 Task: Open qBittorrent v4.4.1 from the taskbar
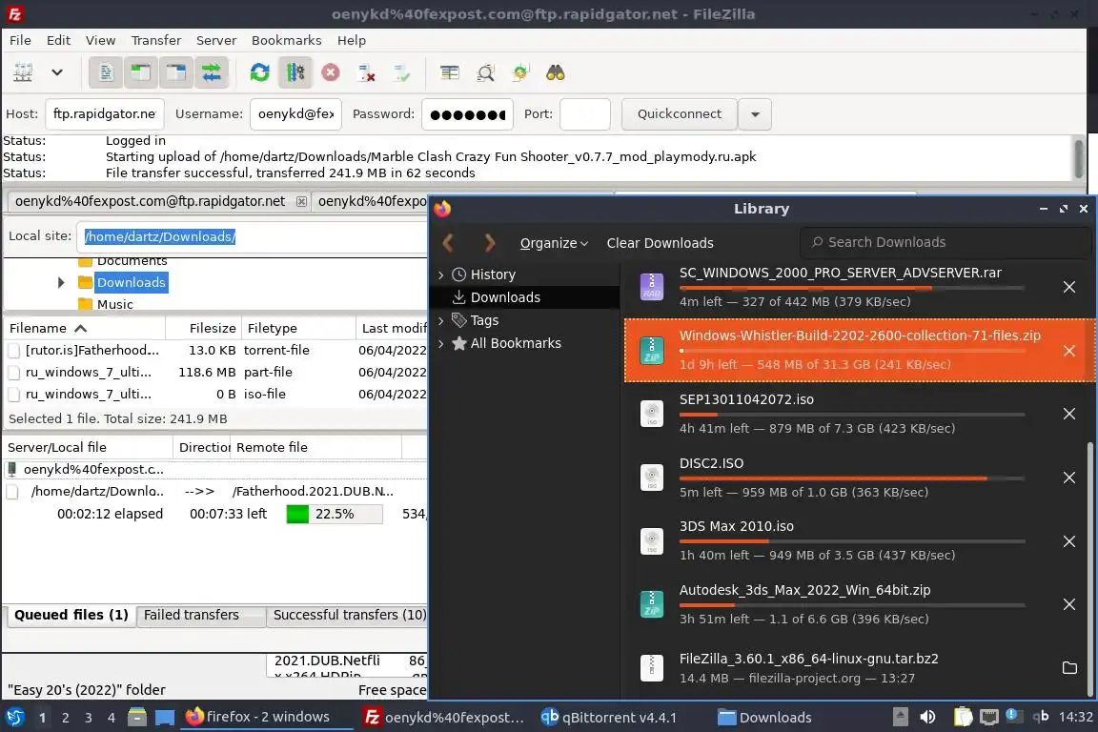click(x=608, y=718)
